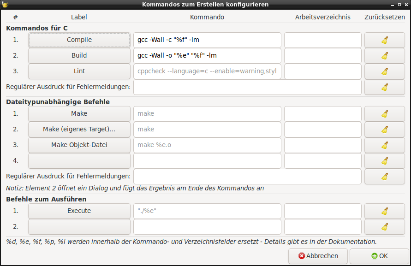Reset the Make Objekt-Datei row
The image size is (411, 266).
point(385,145)
